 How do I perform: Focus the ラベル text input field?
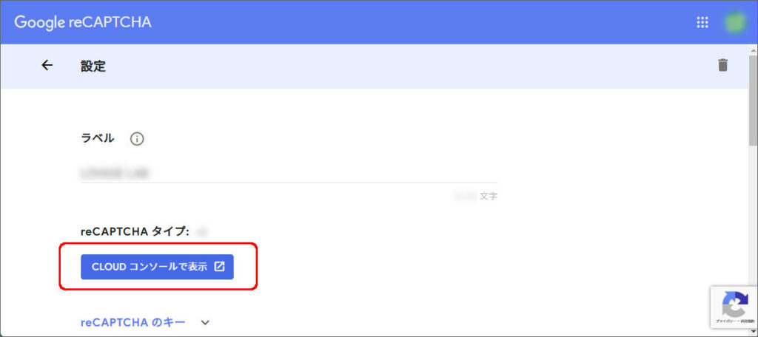[x=289, y=173]
